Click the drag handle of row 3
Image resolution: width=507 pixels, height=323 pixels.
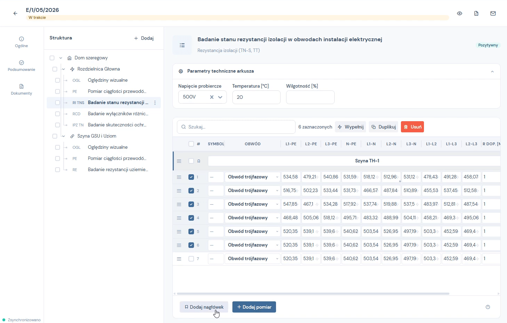[179, 204]
